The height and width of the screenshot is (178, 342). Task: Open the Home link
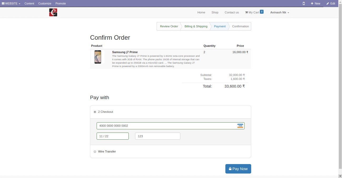click(x=201, y=12)
